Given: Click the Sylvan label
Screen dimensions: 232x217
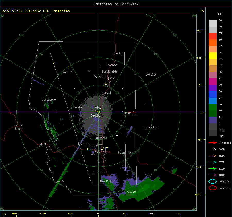Looking at the screenshot, I should 99,76.
